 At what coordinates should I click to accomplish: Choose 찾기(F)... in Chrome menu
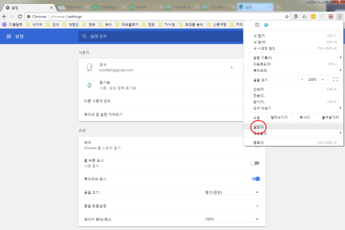tap(293, 102)
